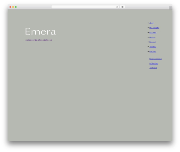Open the History link

[x=153, y=32]
